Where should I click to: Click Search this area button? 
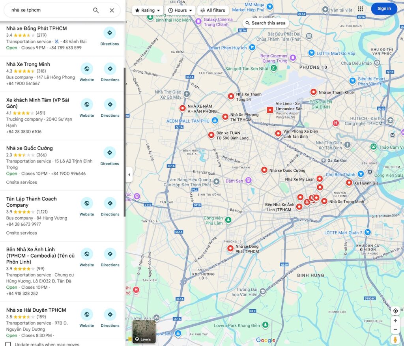tap(266, 23)
